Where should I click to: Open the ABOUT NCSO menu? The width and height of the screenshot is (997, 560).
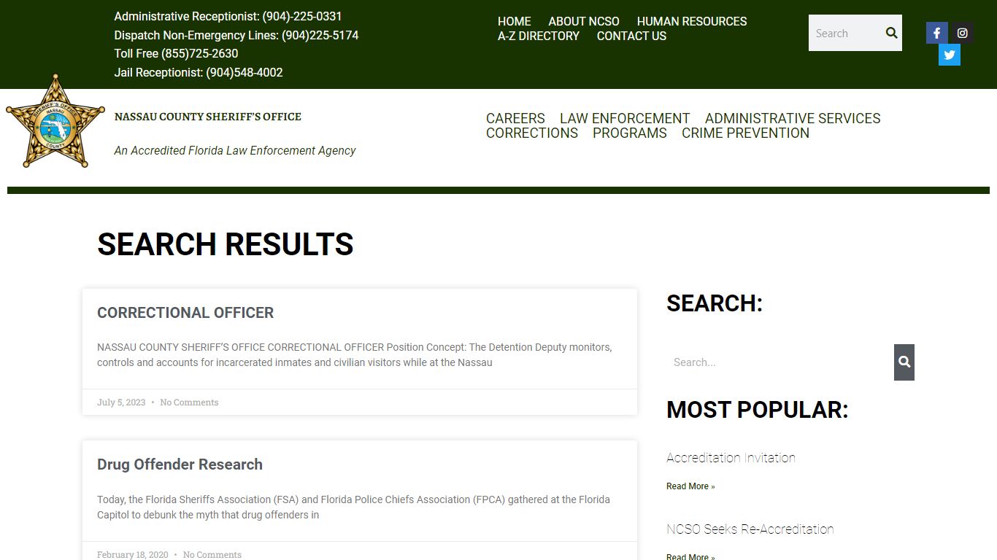pyautogui.click(x=584, y=21)
